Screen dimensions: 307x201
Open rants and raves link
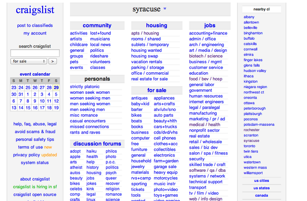tap(85, 132)
